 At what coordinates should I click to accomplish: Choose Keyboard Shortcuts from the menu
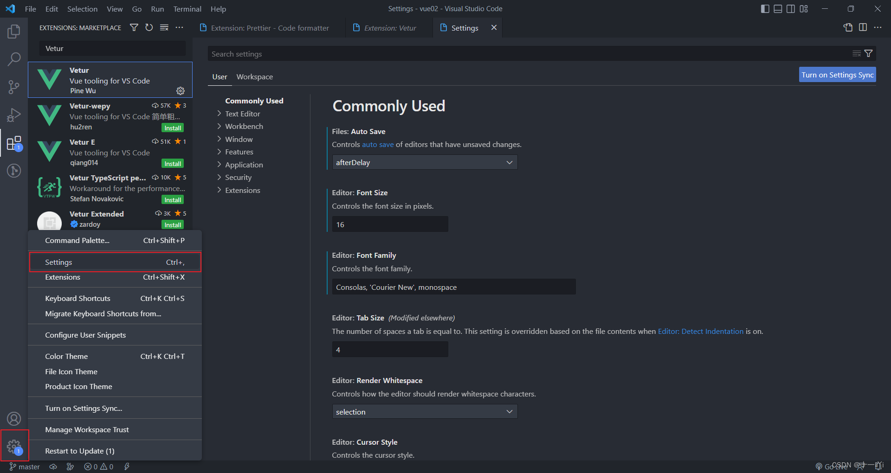pyautogui.click(x=115, y=298)
